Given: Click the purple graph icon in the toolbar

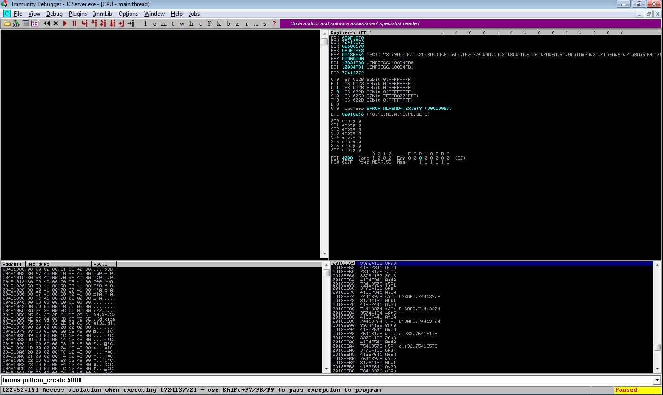Looking at the screenshot, I should click(34, 23).
